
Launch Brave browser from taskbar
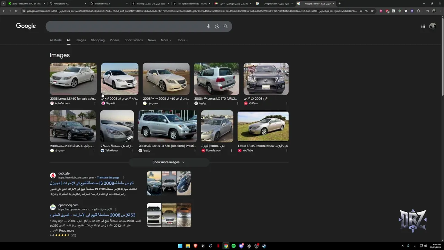click(195, 246)
